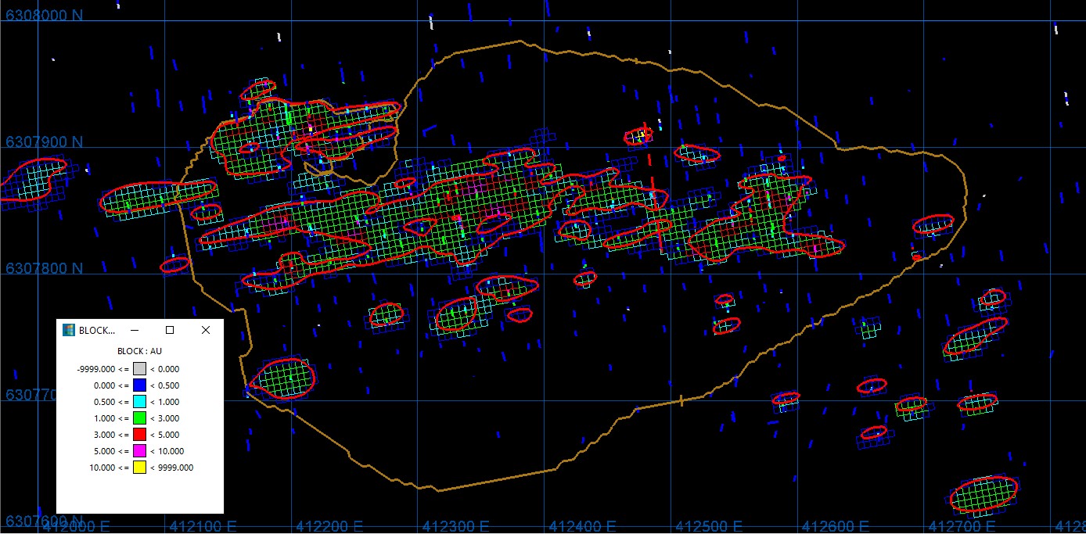Viewport: 1086px width, 534px height.
Task: Close the BLOCK legend window
Action: click(206, 330)
